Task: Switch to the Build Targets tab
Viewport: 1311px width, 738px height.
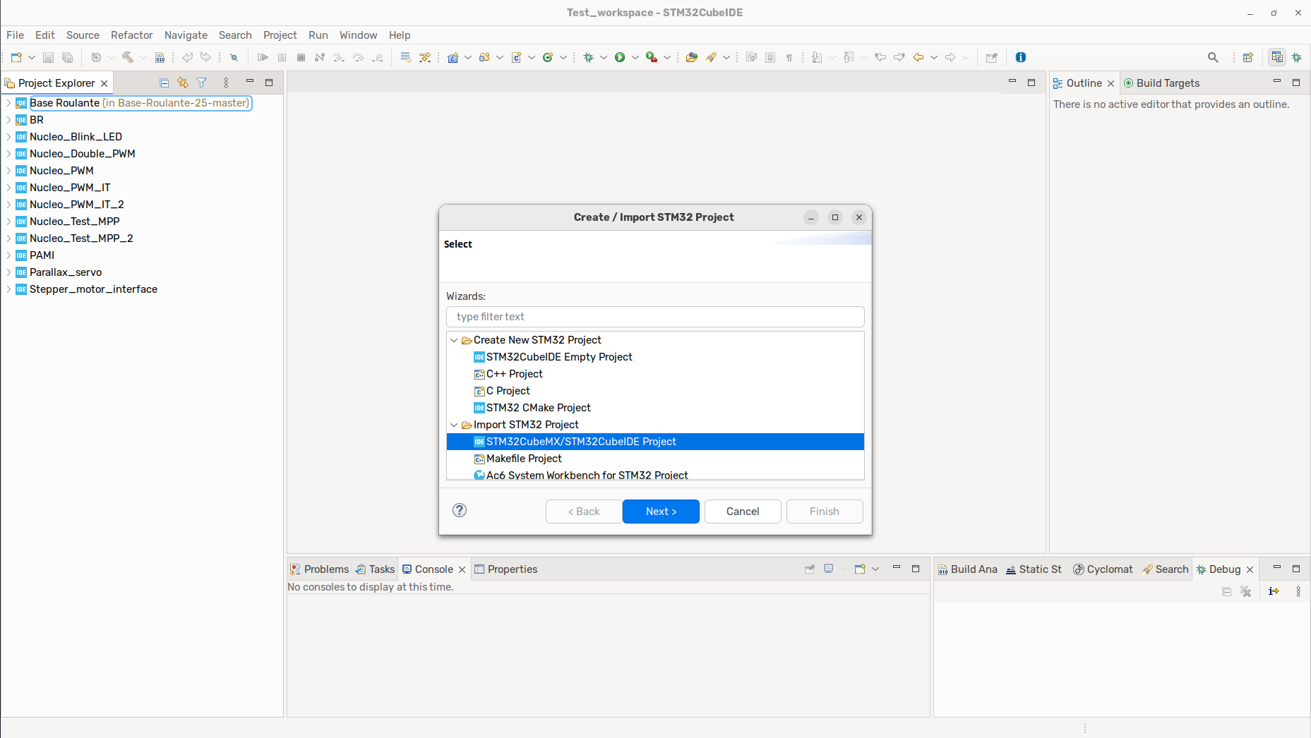Action: point(1161,83)
